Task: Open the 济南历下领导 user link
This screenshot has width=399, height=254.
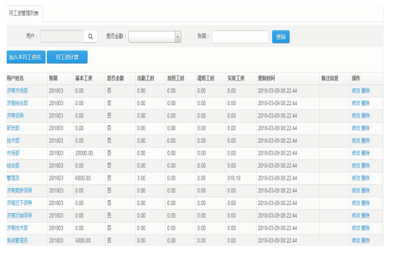Action: click(19, 203)
